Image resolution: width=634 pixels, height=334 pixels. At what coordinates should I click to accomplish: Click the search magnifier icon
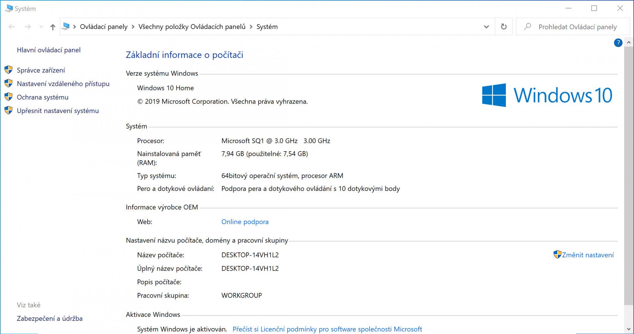(x=528, y=26)
